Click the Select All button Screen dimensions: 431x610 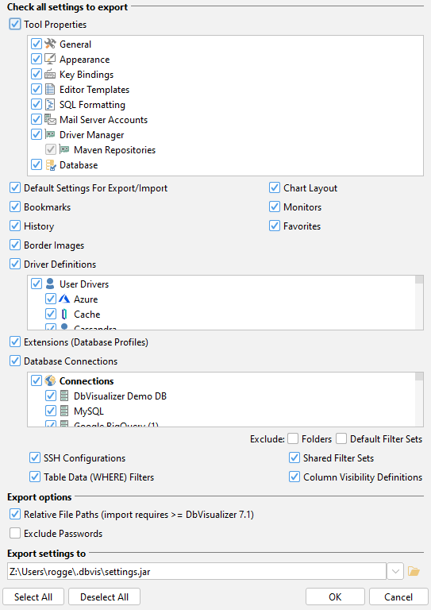(33, 596)
